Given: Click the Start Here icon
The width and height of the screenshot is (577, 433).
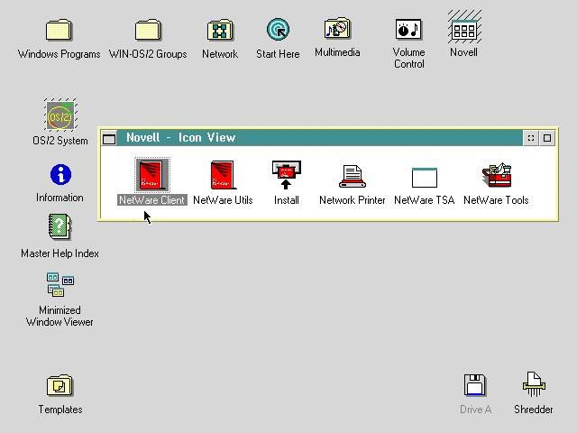Looking at the screenshot, I should coord(279,30).
